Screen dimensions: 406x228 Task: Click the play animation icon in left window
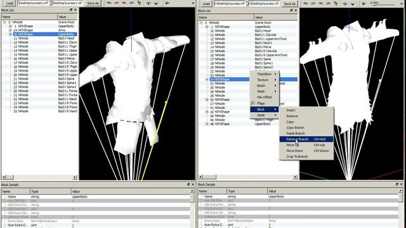pyautogui.click(x=167, y=3)
